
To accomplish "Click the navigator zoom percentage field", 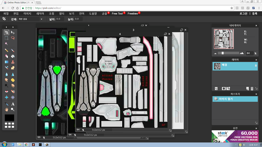I will [x=249, y=53].
